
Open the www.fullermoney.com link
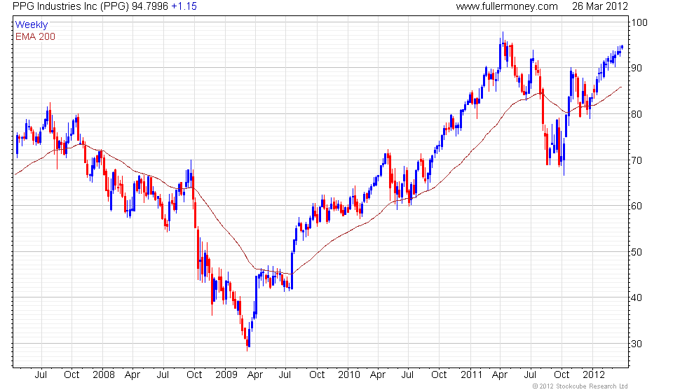506,6
